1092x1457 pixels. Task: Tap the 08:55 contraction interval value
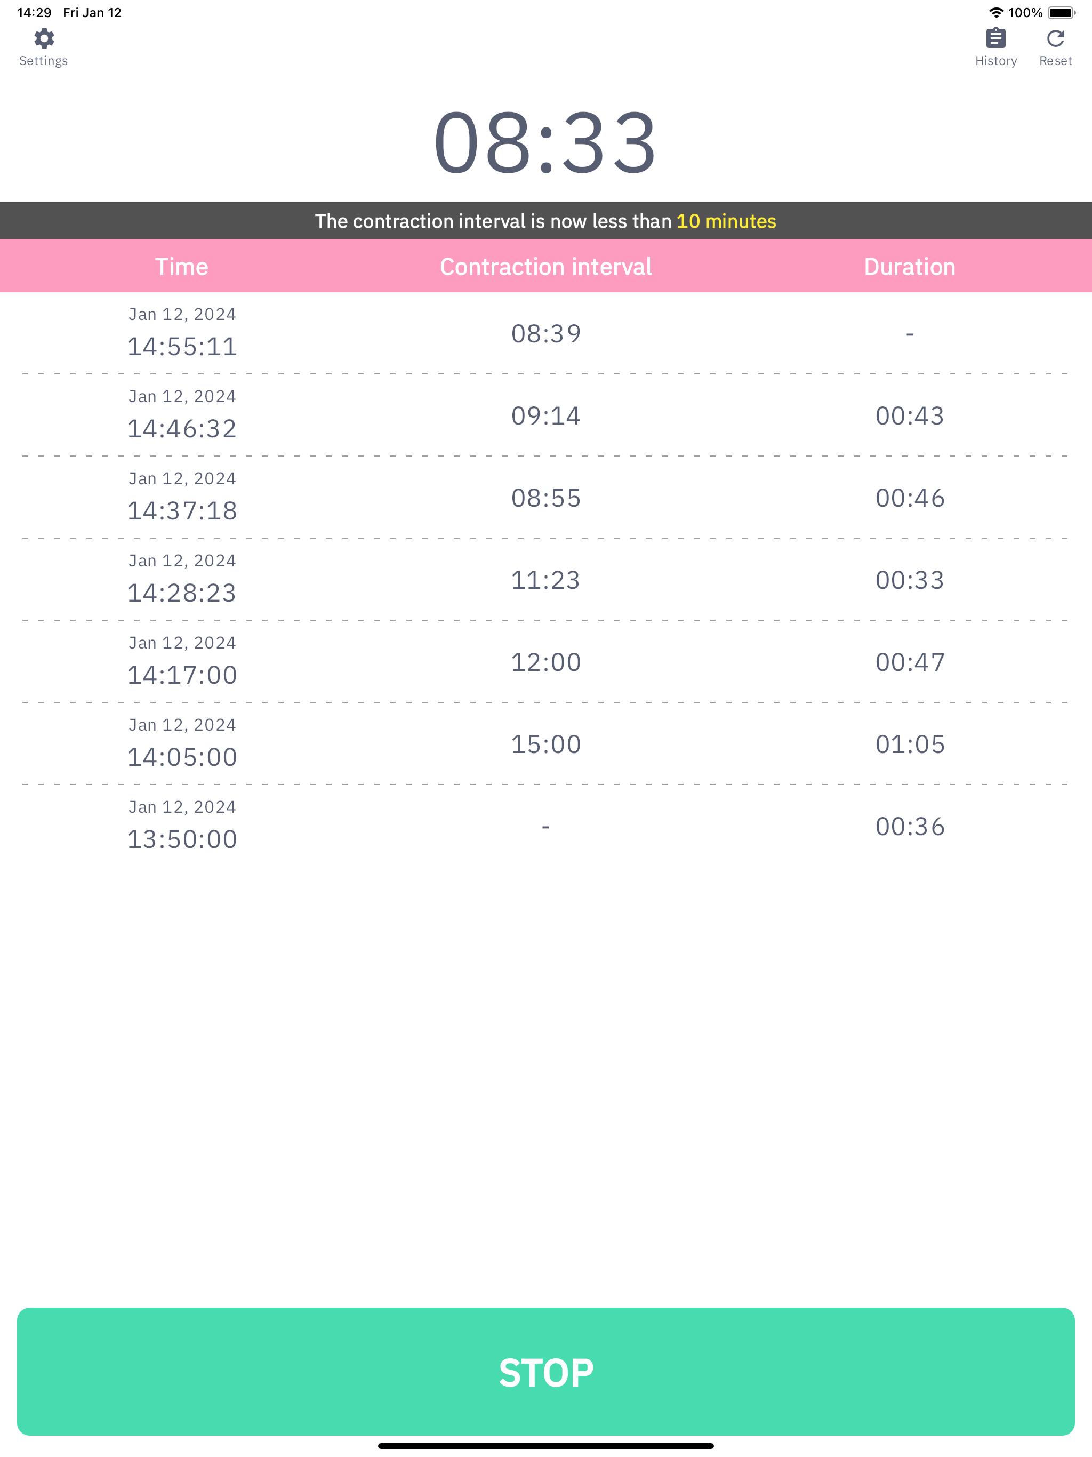[x=546, y=498]
